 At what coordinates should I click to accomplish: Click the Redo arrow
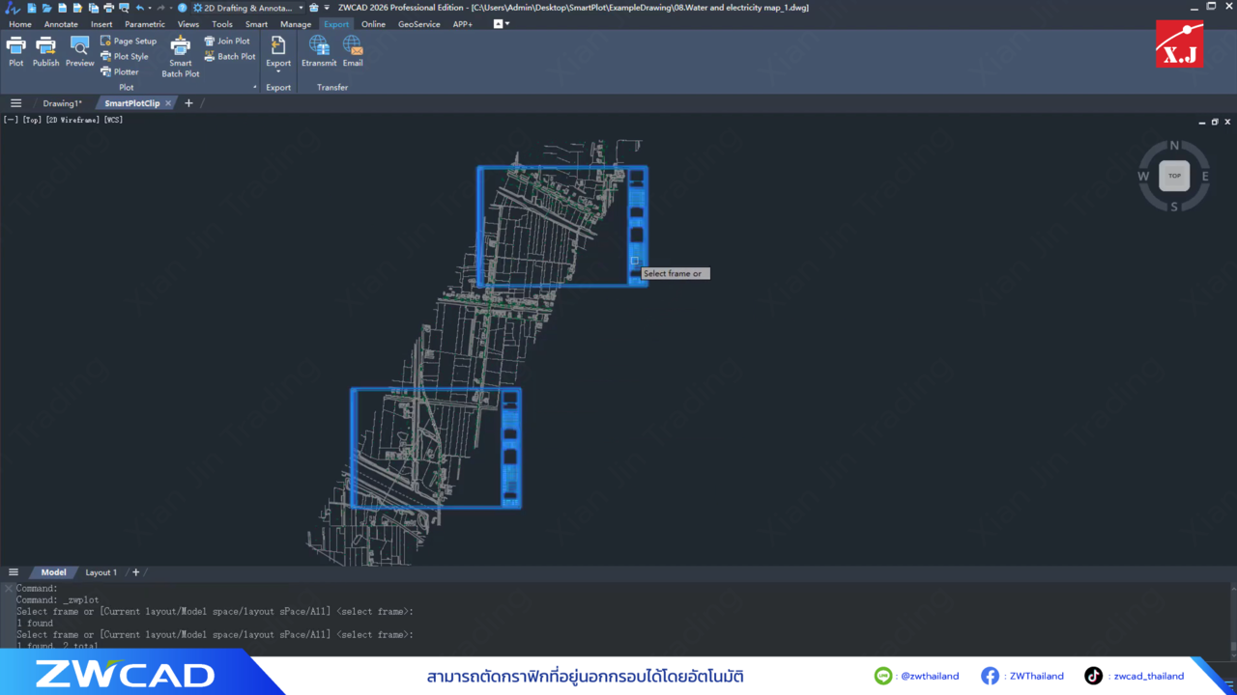[161, 8]
